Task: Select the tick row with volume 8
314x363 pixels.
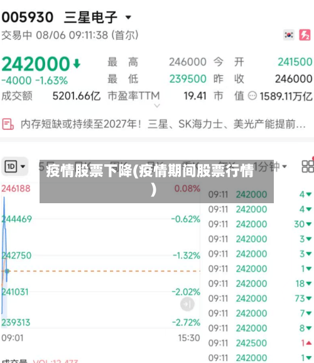Action: (260, 328)
